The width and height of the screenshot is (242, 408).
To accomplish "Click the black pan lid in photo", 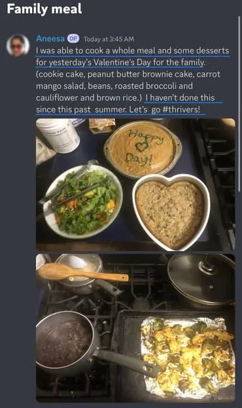I will point(201,279).
